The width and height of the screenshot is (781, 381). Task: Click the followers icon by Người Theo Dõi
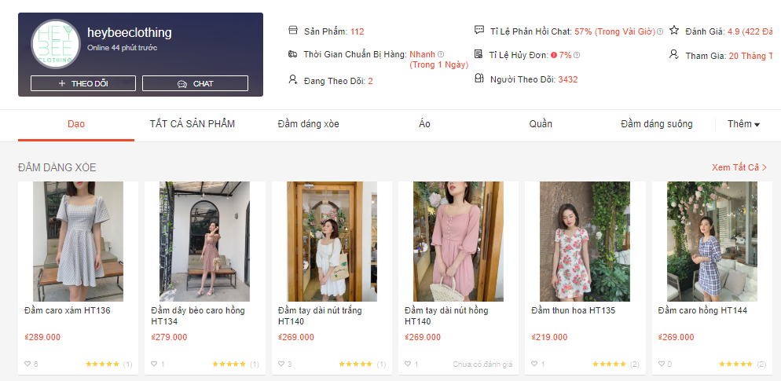479,79
